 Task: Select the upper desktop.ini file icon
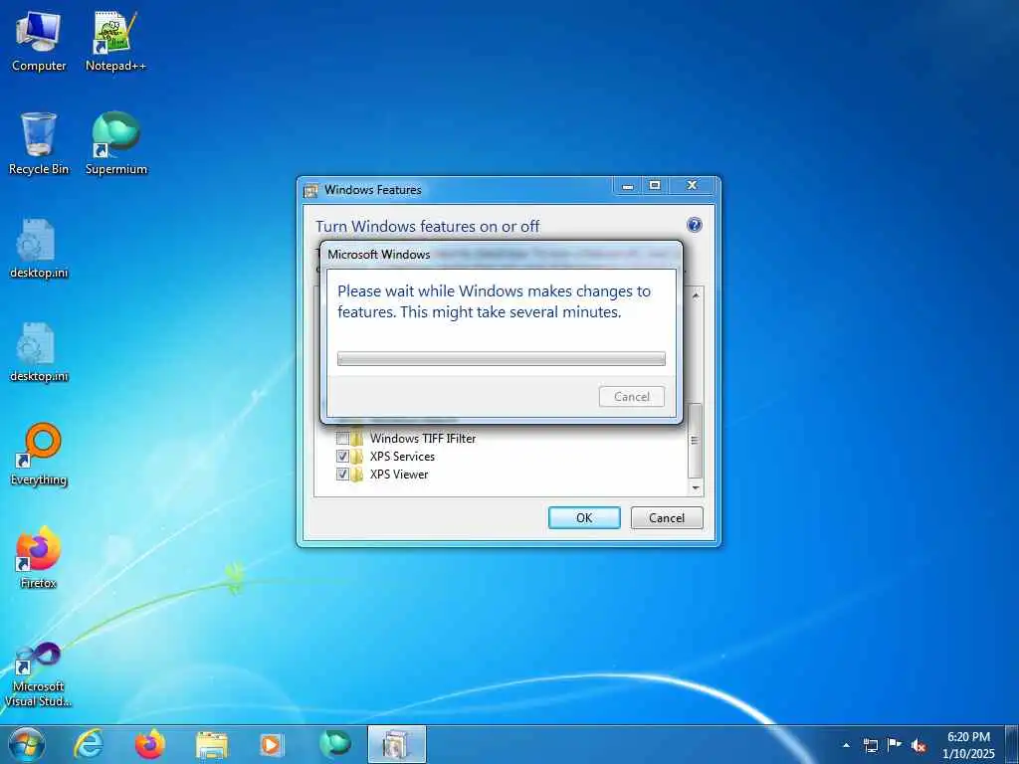(x=39, y=248)
